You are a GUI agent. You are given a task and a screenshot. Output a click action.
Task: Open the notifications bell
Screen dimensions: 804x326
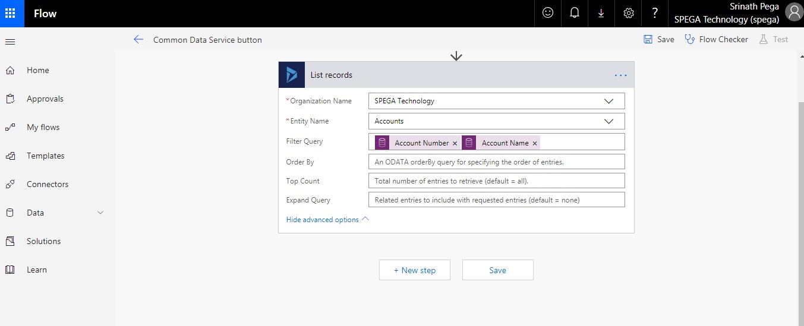coord(575,13)
